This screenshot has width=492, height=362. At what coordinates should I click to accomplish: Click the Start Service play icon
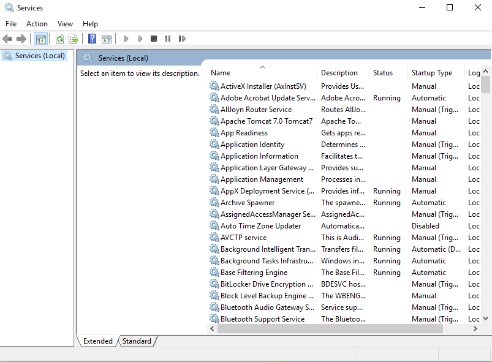126,39
